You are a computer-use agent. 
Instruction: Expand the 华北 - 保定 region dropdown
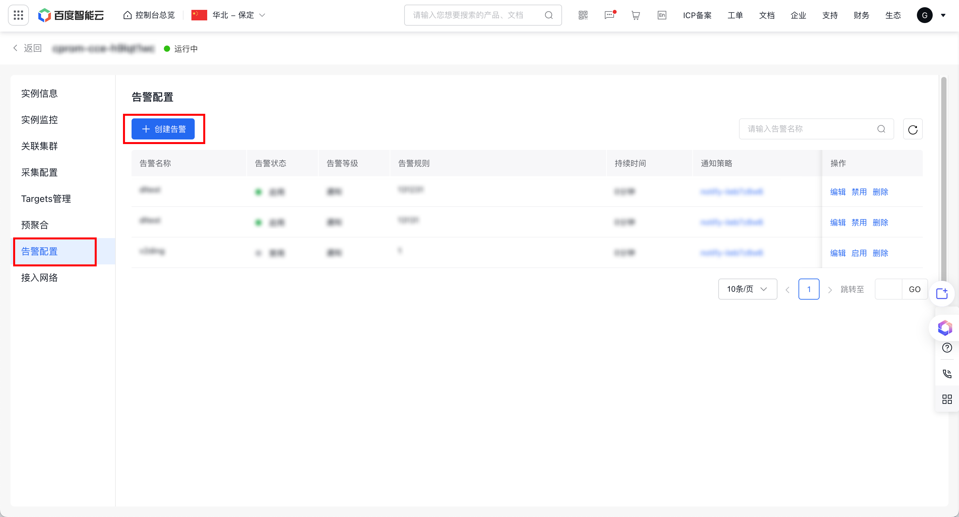click(228, 15)
